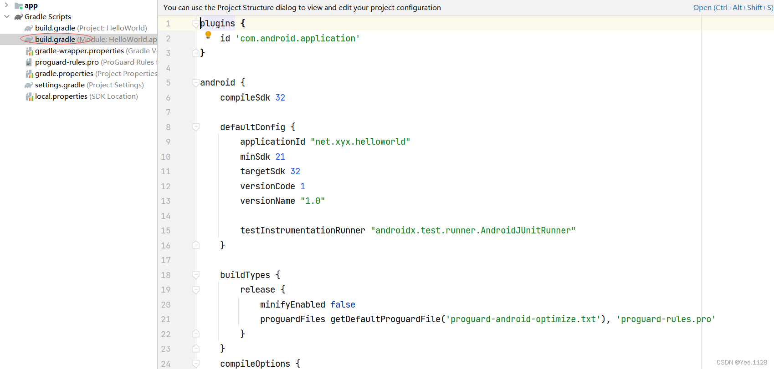
Task: Click the gradle icon beside build.gradle Project
Action: [x=29, y=28]
